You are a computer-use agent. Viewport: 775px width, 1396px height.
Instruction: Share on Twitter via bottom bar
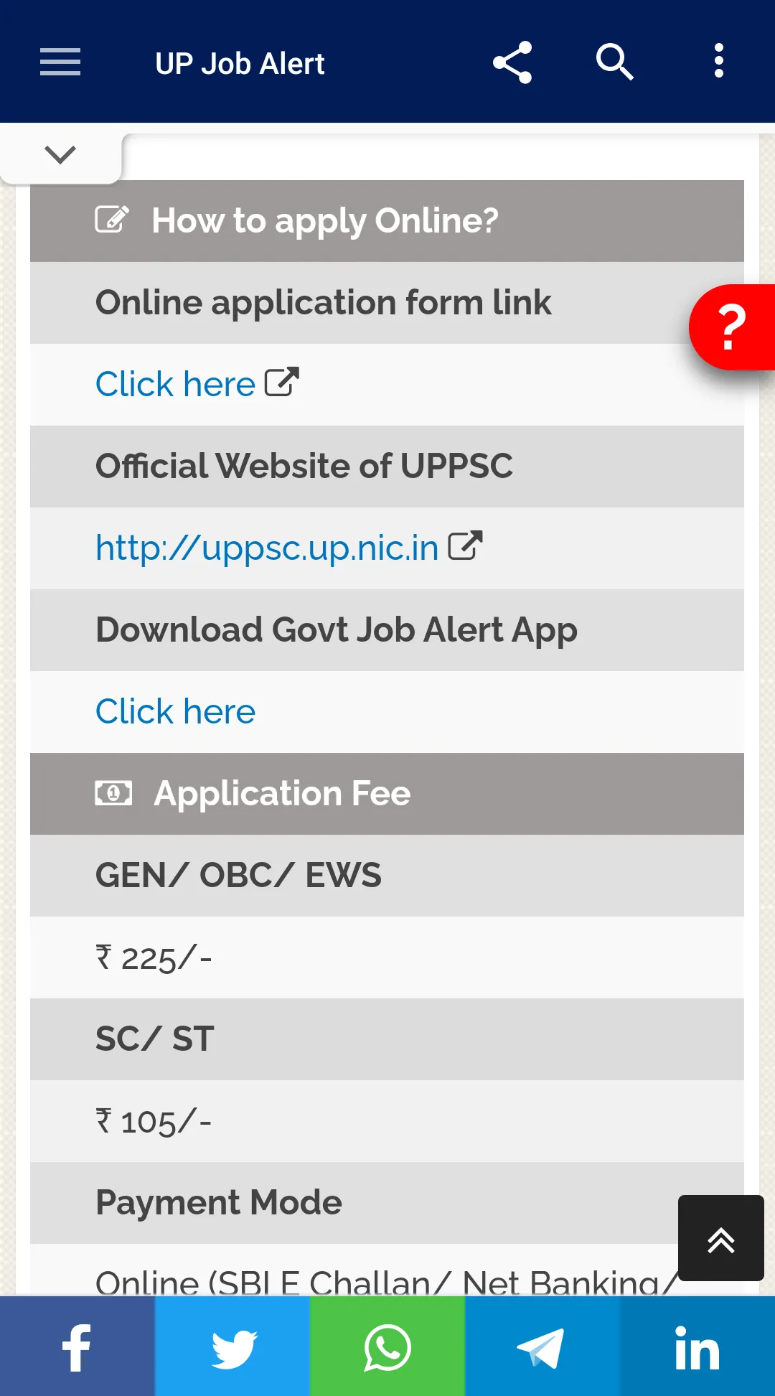[x=232, y=1346]
